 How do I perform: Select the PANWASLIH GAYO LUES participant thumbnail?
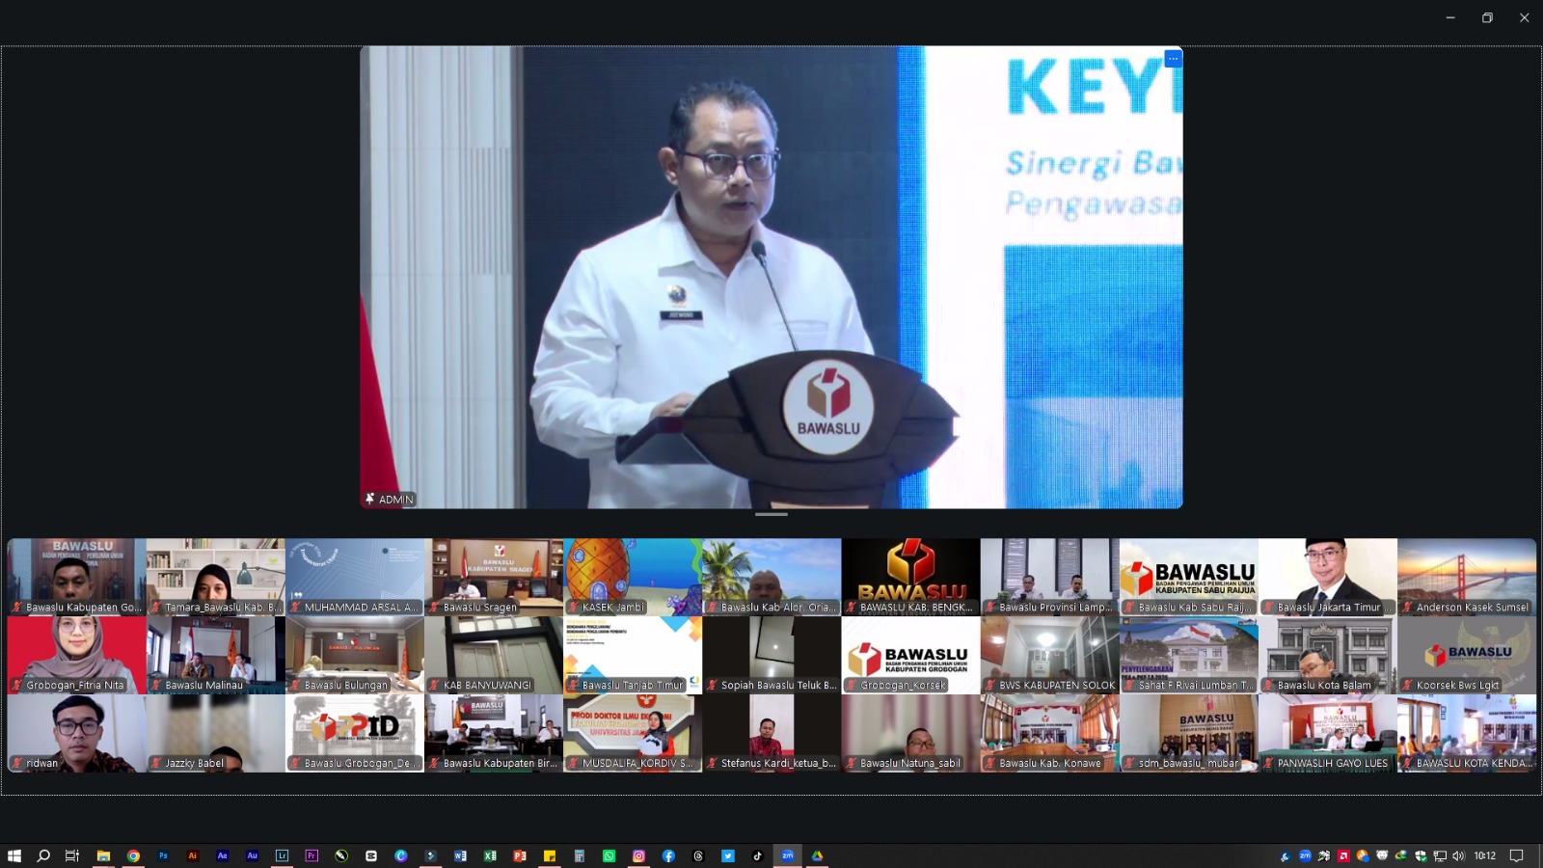[x=1328, y=733]
